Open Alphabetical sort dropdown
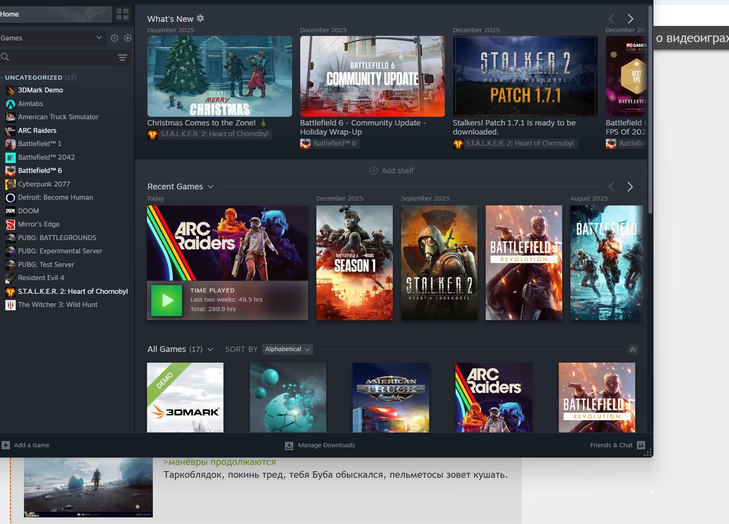Screen dimensions: 729x524 pyautogui.click(x=287, y=349)
